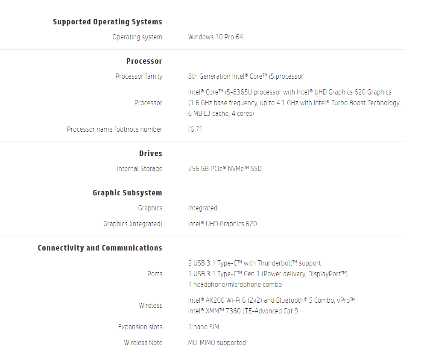Click the Drives section heading

pyautogui.click(x=150, y=153)
